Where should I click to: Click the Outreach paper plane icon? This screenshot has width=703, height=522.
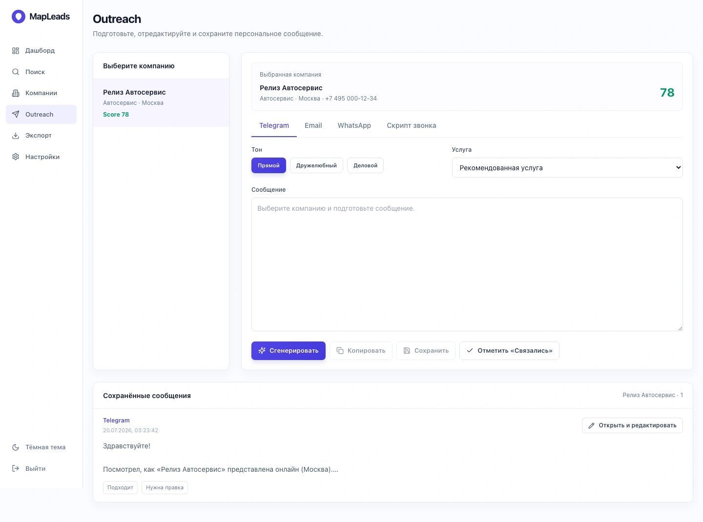pyautogui.click(x=16, y=114)
